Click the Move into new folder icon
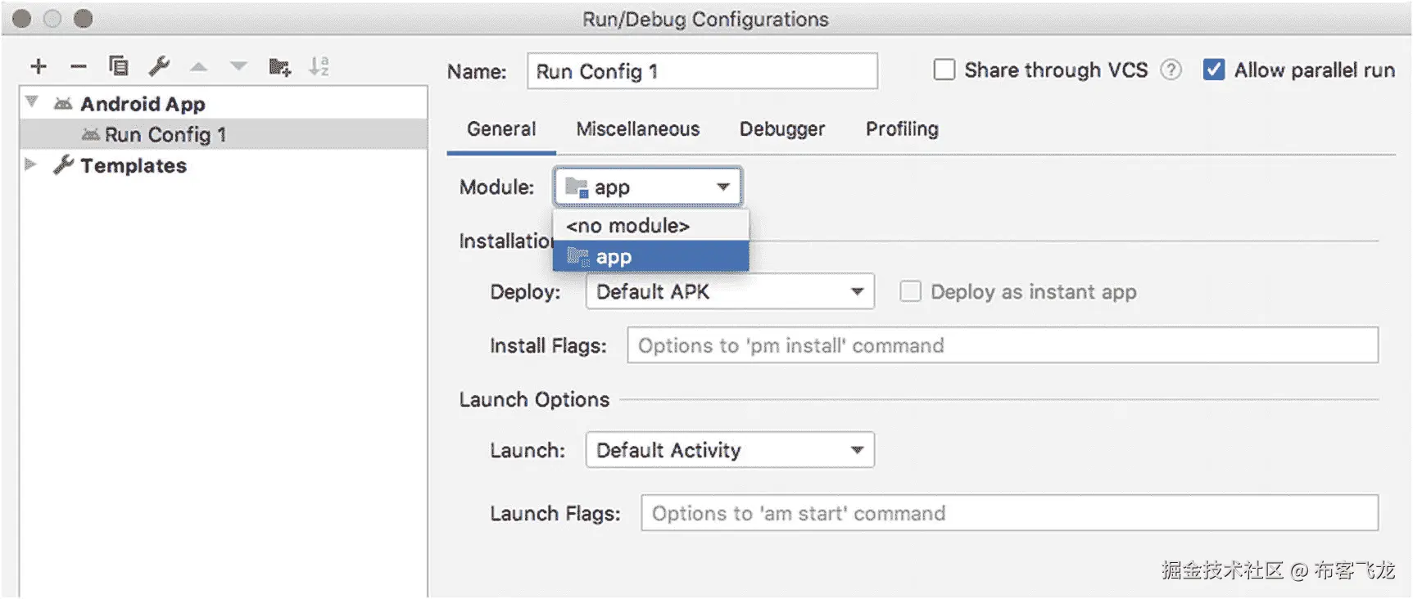The width and height of the screenshot is (1413, 599). 279,66
